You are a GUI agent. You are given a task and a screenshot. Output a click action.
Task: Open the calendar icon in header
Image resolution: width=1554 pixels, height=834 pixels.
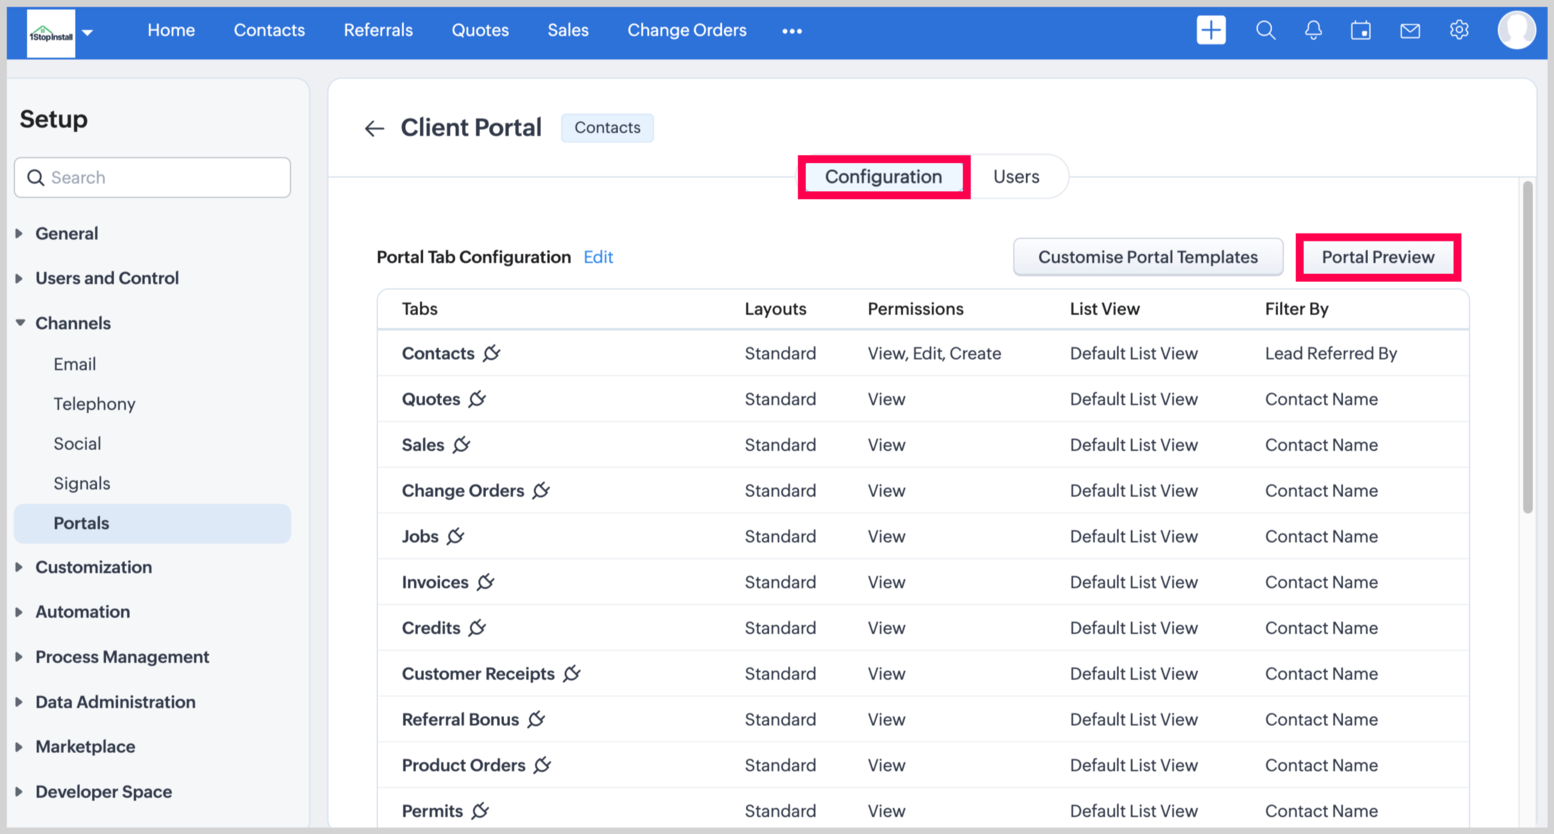click(x=1361, y=30)
